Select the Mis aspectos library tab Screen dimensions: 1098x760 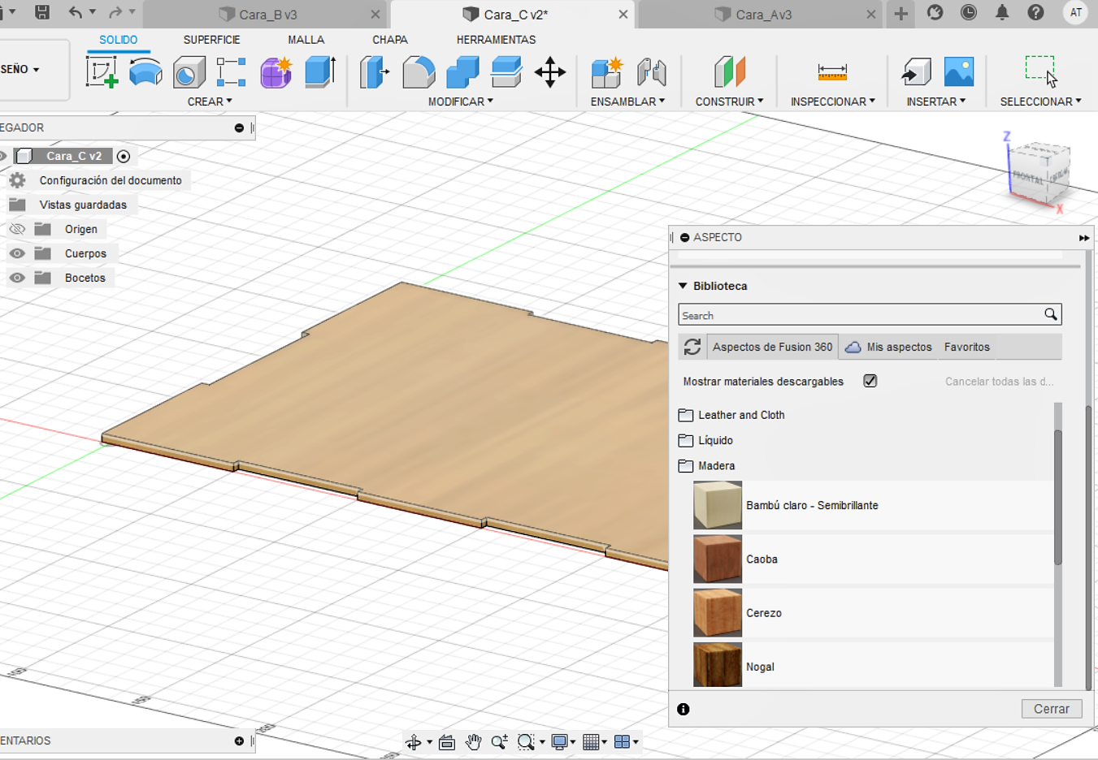tap(890, 347)
